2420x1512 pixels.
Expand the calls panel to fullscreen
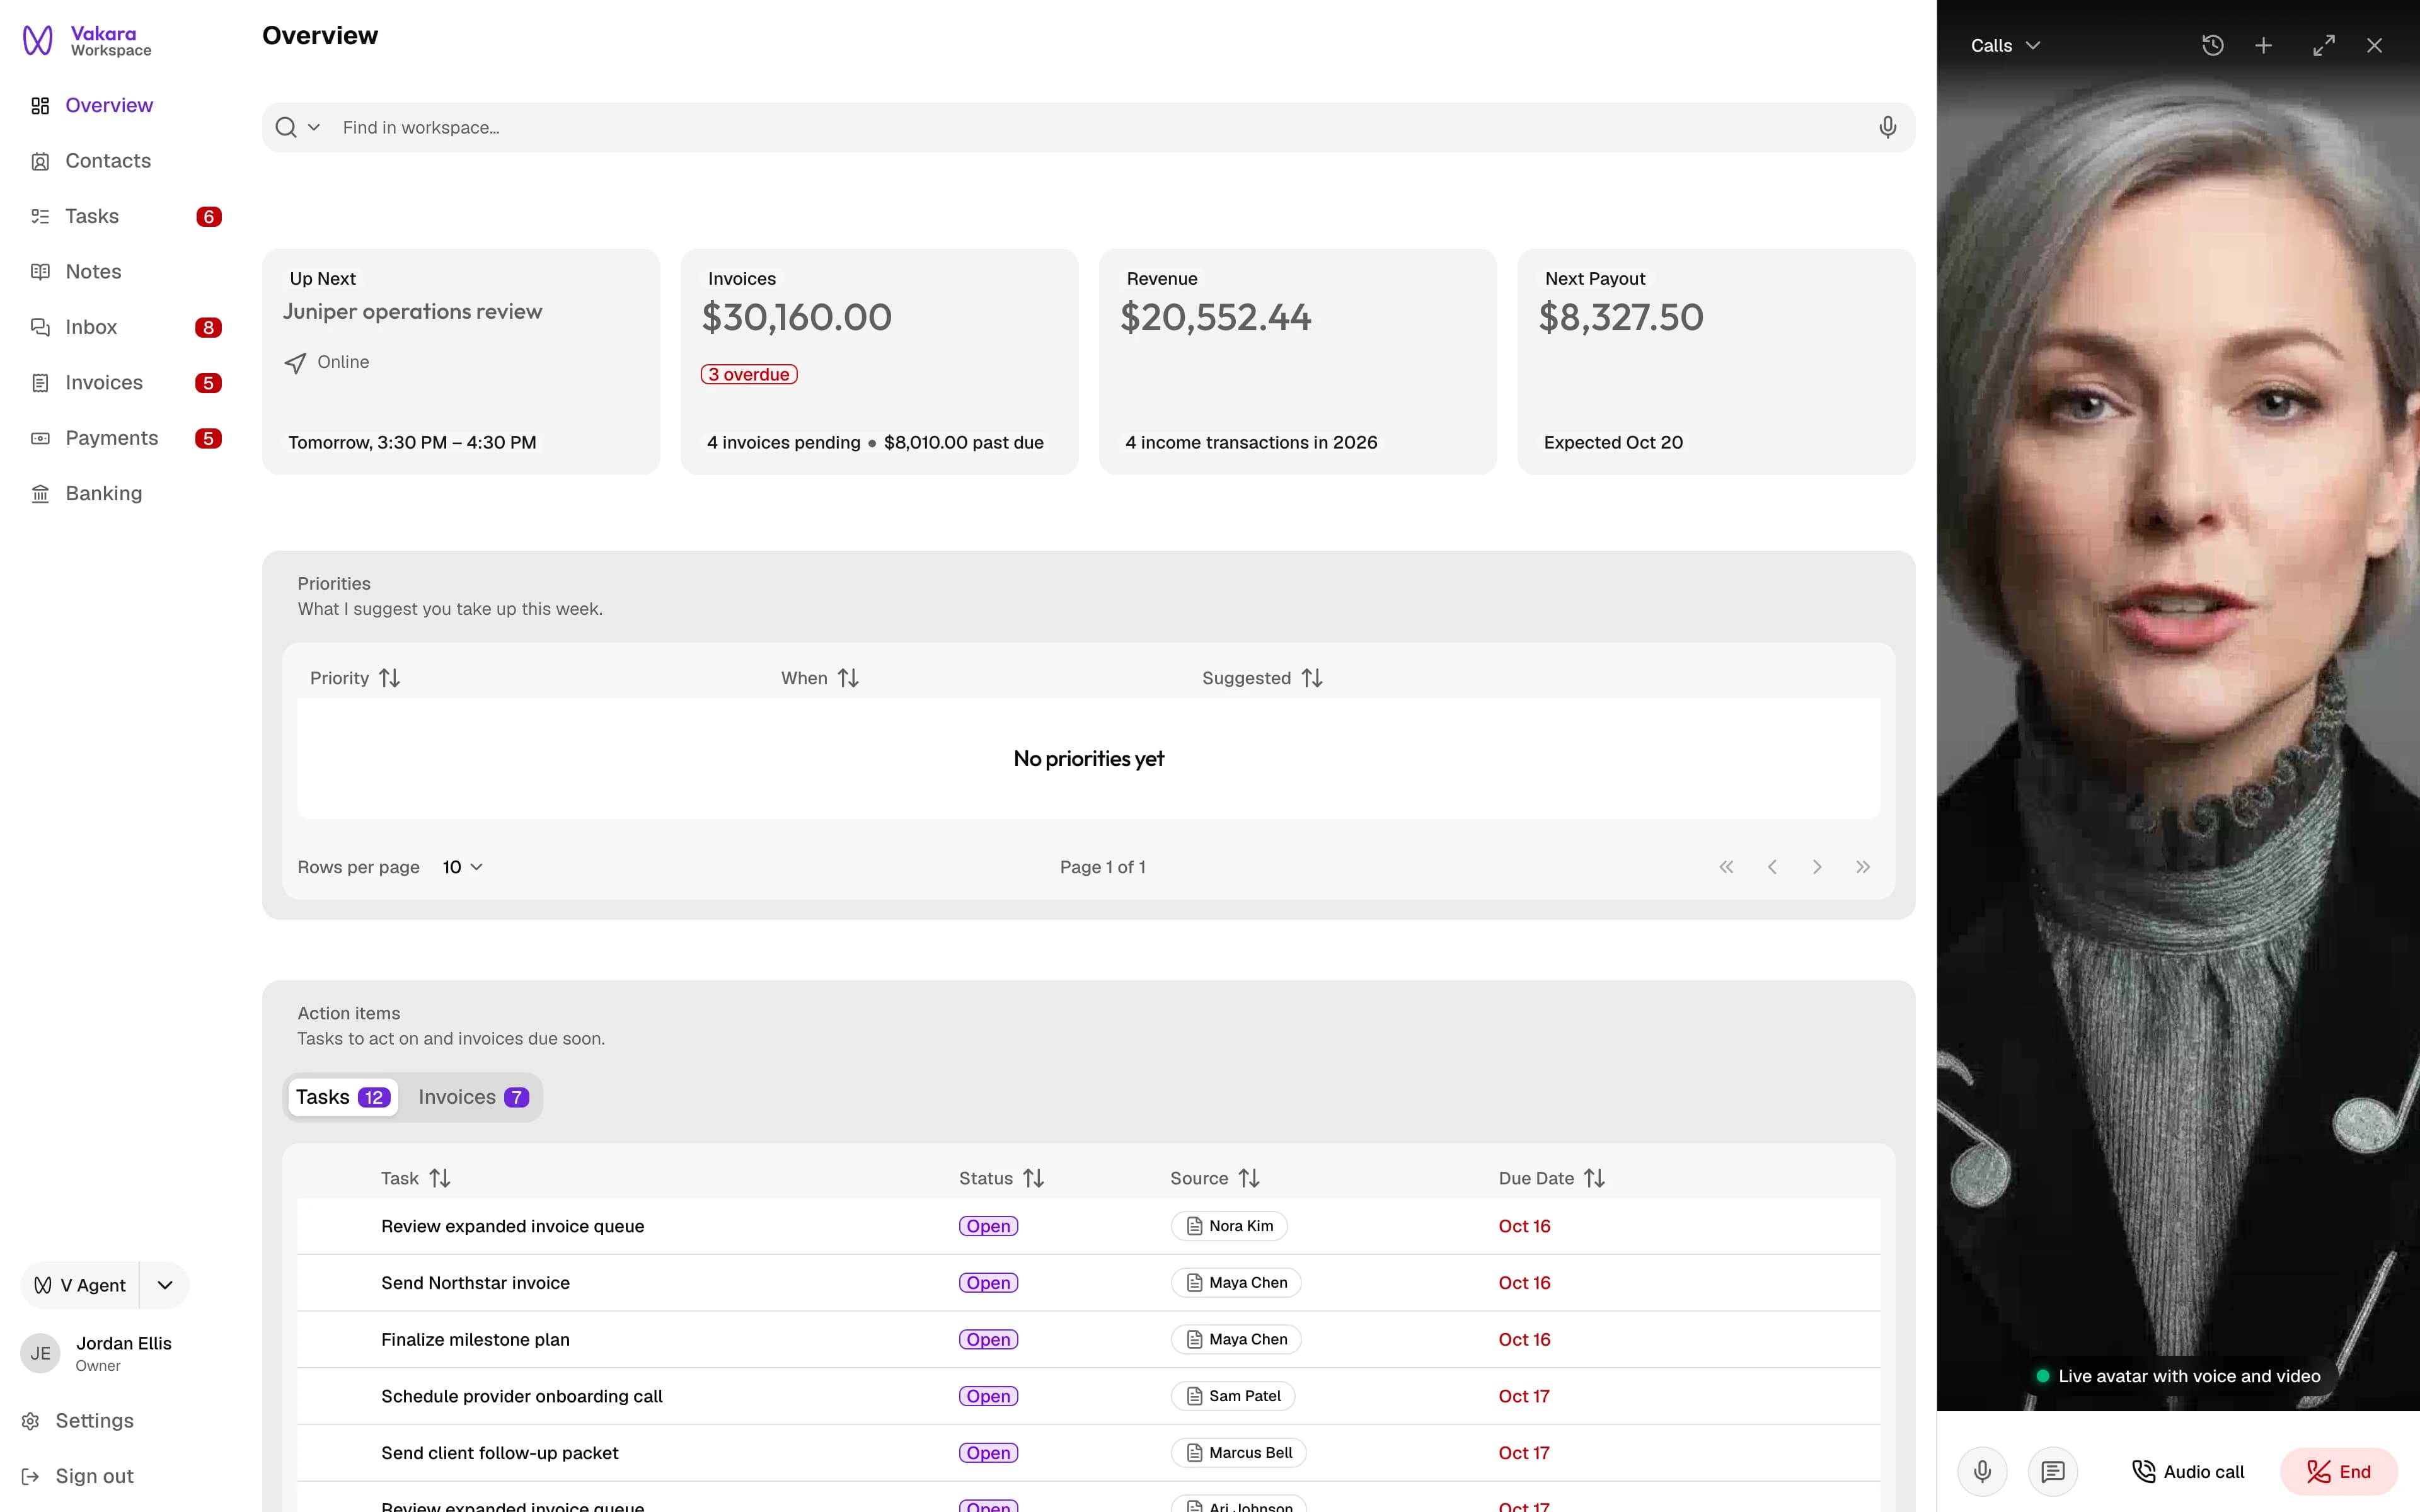pos(2324,45)
